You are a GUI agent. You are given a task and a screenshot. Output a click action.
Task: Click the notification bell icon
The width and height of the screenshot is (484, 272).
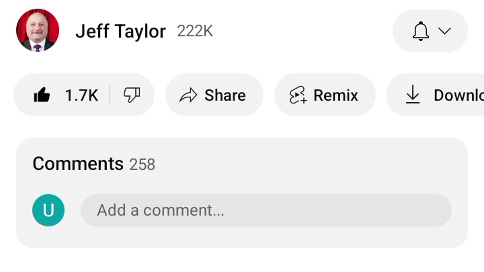pos(420,31)
